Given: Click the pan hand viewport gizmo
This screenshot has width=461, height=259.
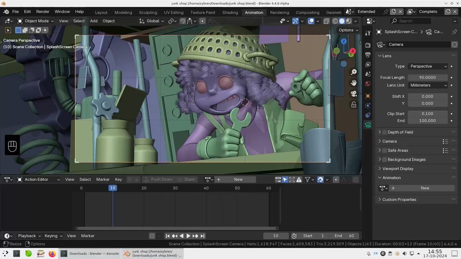Looking at the screenshot, I should (354, 83).
